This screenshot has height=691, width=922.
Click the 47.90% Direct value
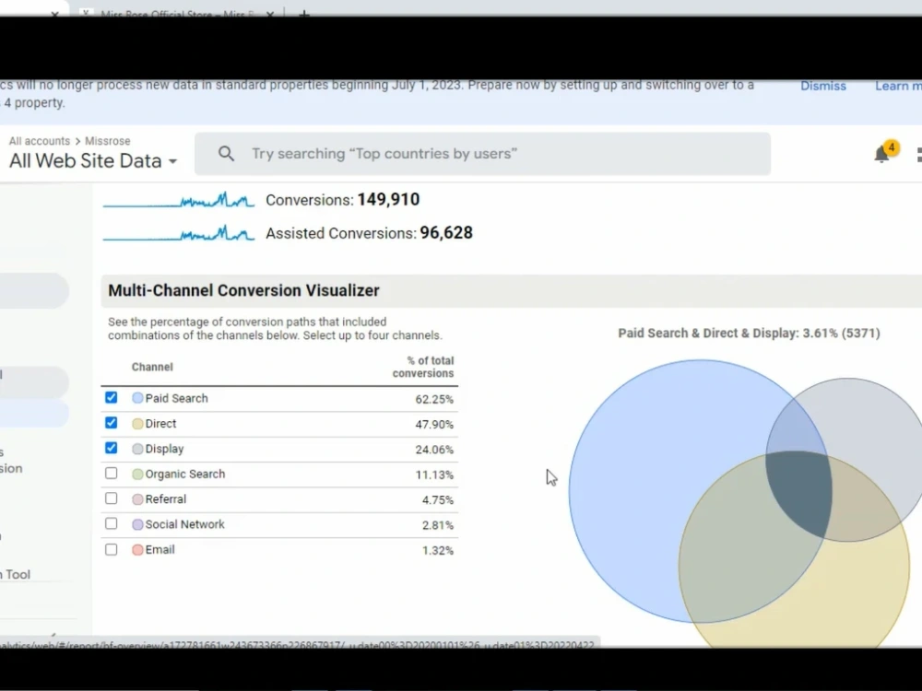tap(434, 424)
